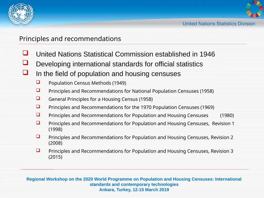Select the line ending with 'Revision 2'
This screenshot has width=264, height=198.
tap(141, 137)
